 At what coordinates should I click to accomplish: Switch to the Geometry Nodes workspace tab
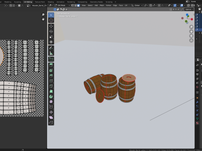click(96, 2)
